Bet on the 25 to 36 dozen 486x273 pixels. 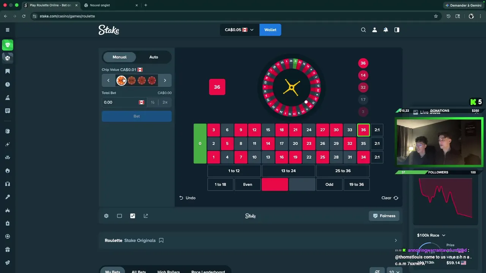(343, 171)
